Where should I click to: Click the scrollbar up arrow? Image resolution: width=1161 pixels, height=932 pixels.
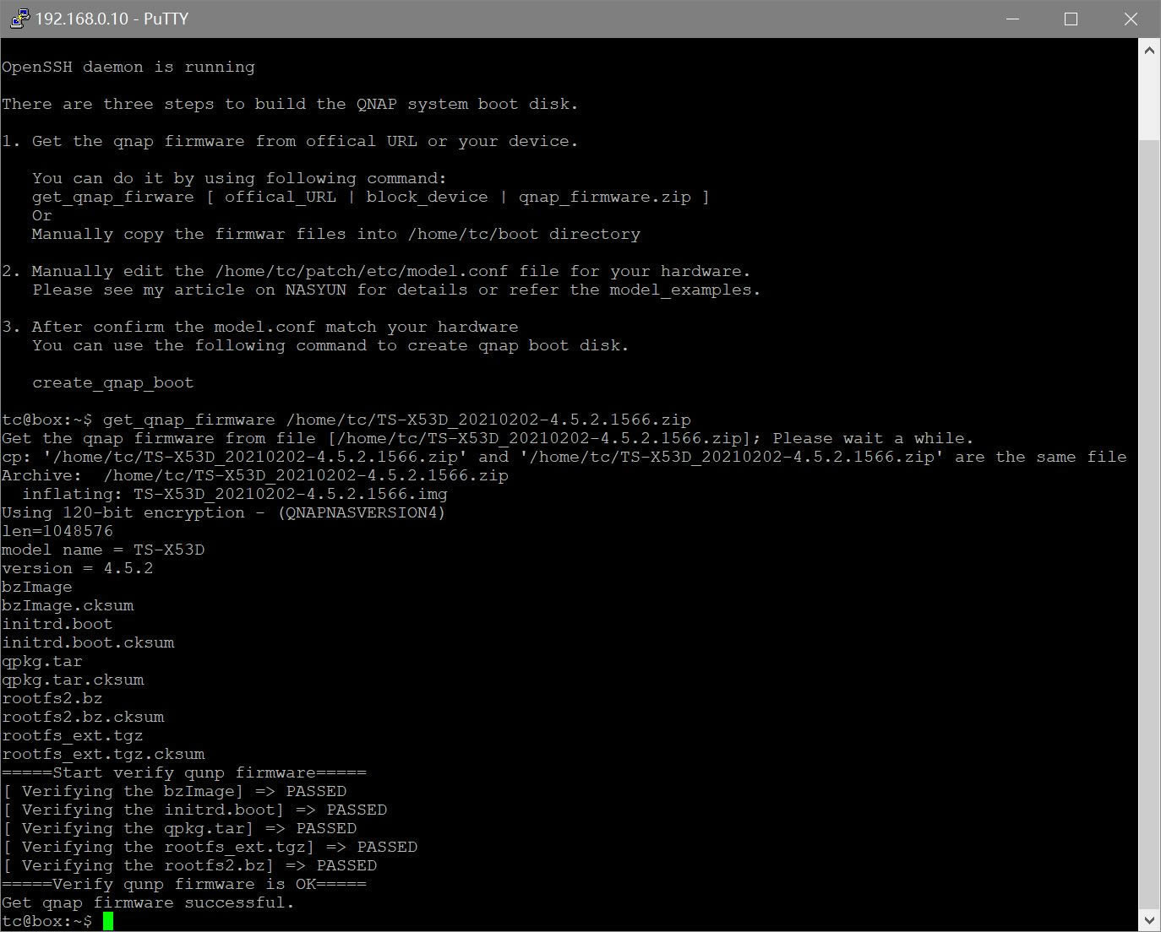1149,51
